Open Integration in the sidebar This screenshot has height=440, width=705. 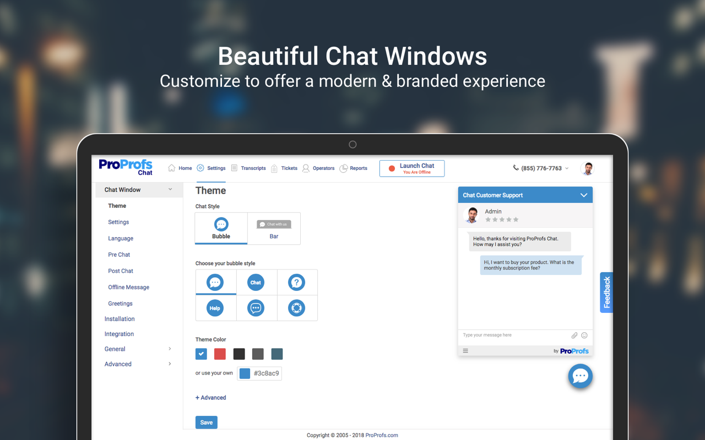point(119,334)
